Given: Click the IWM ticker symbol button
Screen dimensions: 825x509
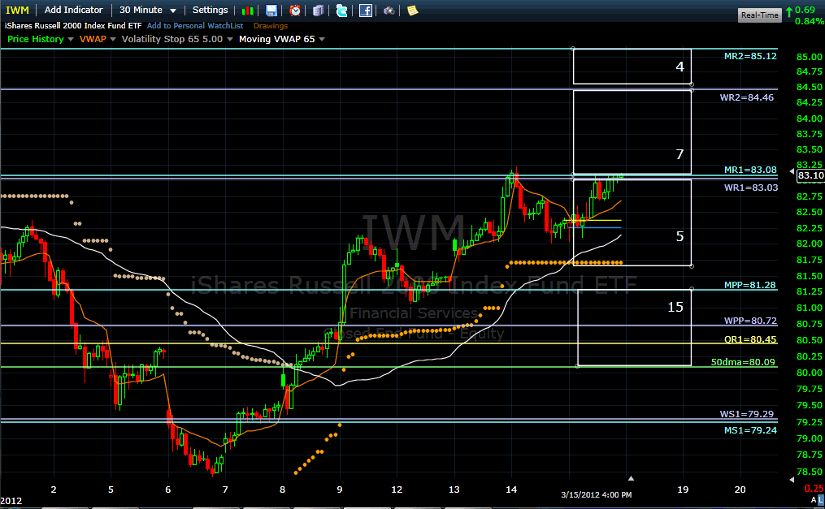Looking at the screenshot, I should tap(17, 10).
